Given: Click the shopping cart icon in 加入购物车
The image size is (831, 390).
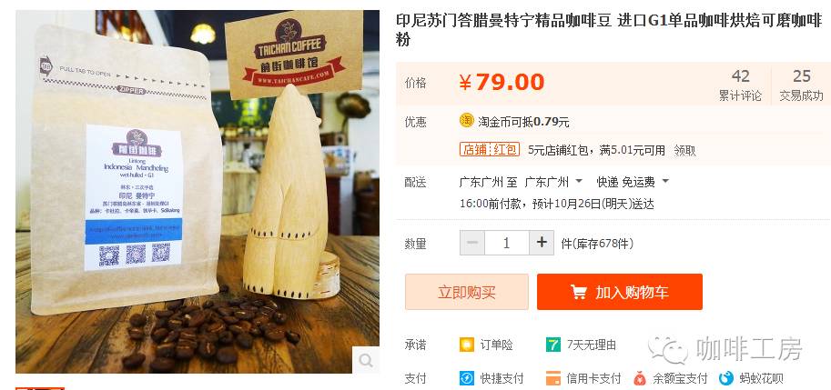Looking at the screenshot, I should (578, 292).
